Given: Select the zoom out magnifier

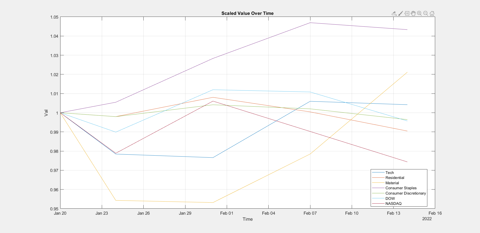Looking at the screenshot, I should (426, 13).
